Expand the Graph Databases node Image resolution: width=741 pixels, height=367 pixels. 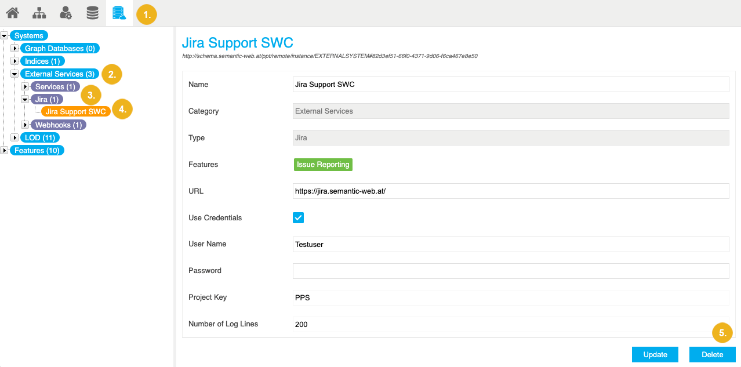[14, 48]
